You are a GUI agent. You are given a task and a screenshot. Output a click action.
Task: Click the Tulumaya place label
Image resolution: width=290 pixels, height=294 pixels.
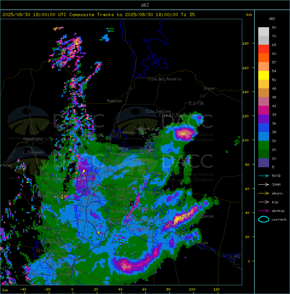pos(119,154)
